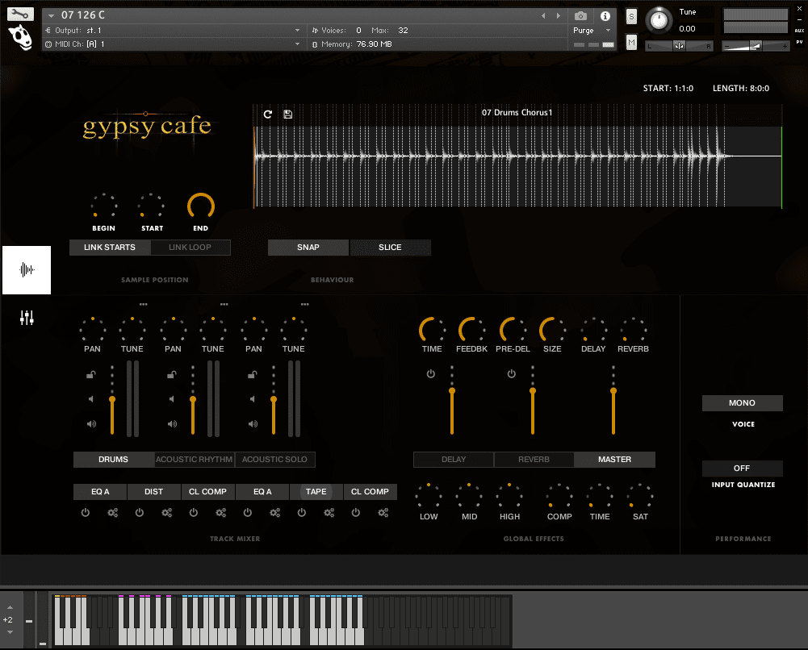Open the waveform view sidebar icon
This screenshot has height=650, width=808.
tap(27, 270)
